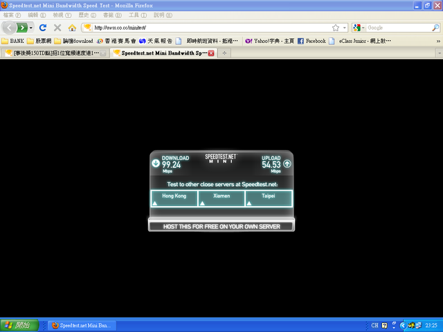Show more bookmarks with the chevron
The height and width of the screenshot is (332, 443).
pos(438,41)
